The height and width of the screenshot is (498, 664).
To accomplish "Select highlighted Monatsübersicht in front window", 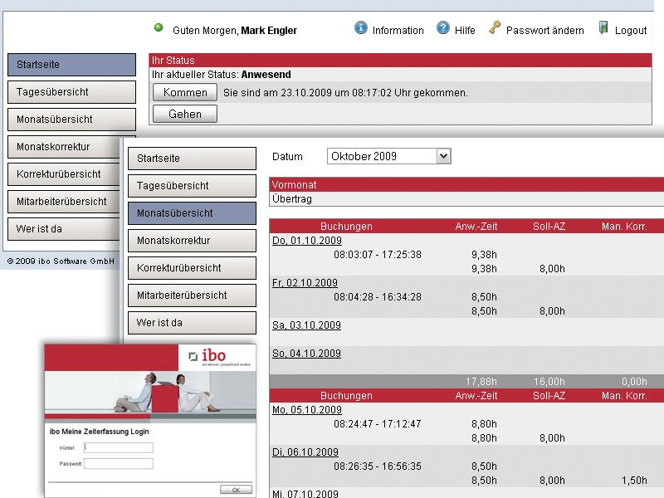I will (192, 213).
